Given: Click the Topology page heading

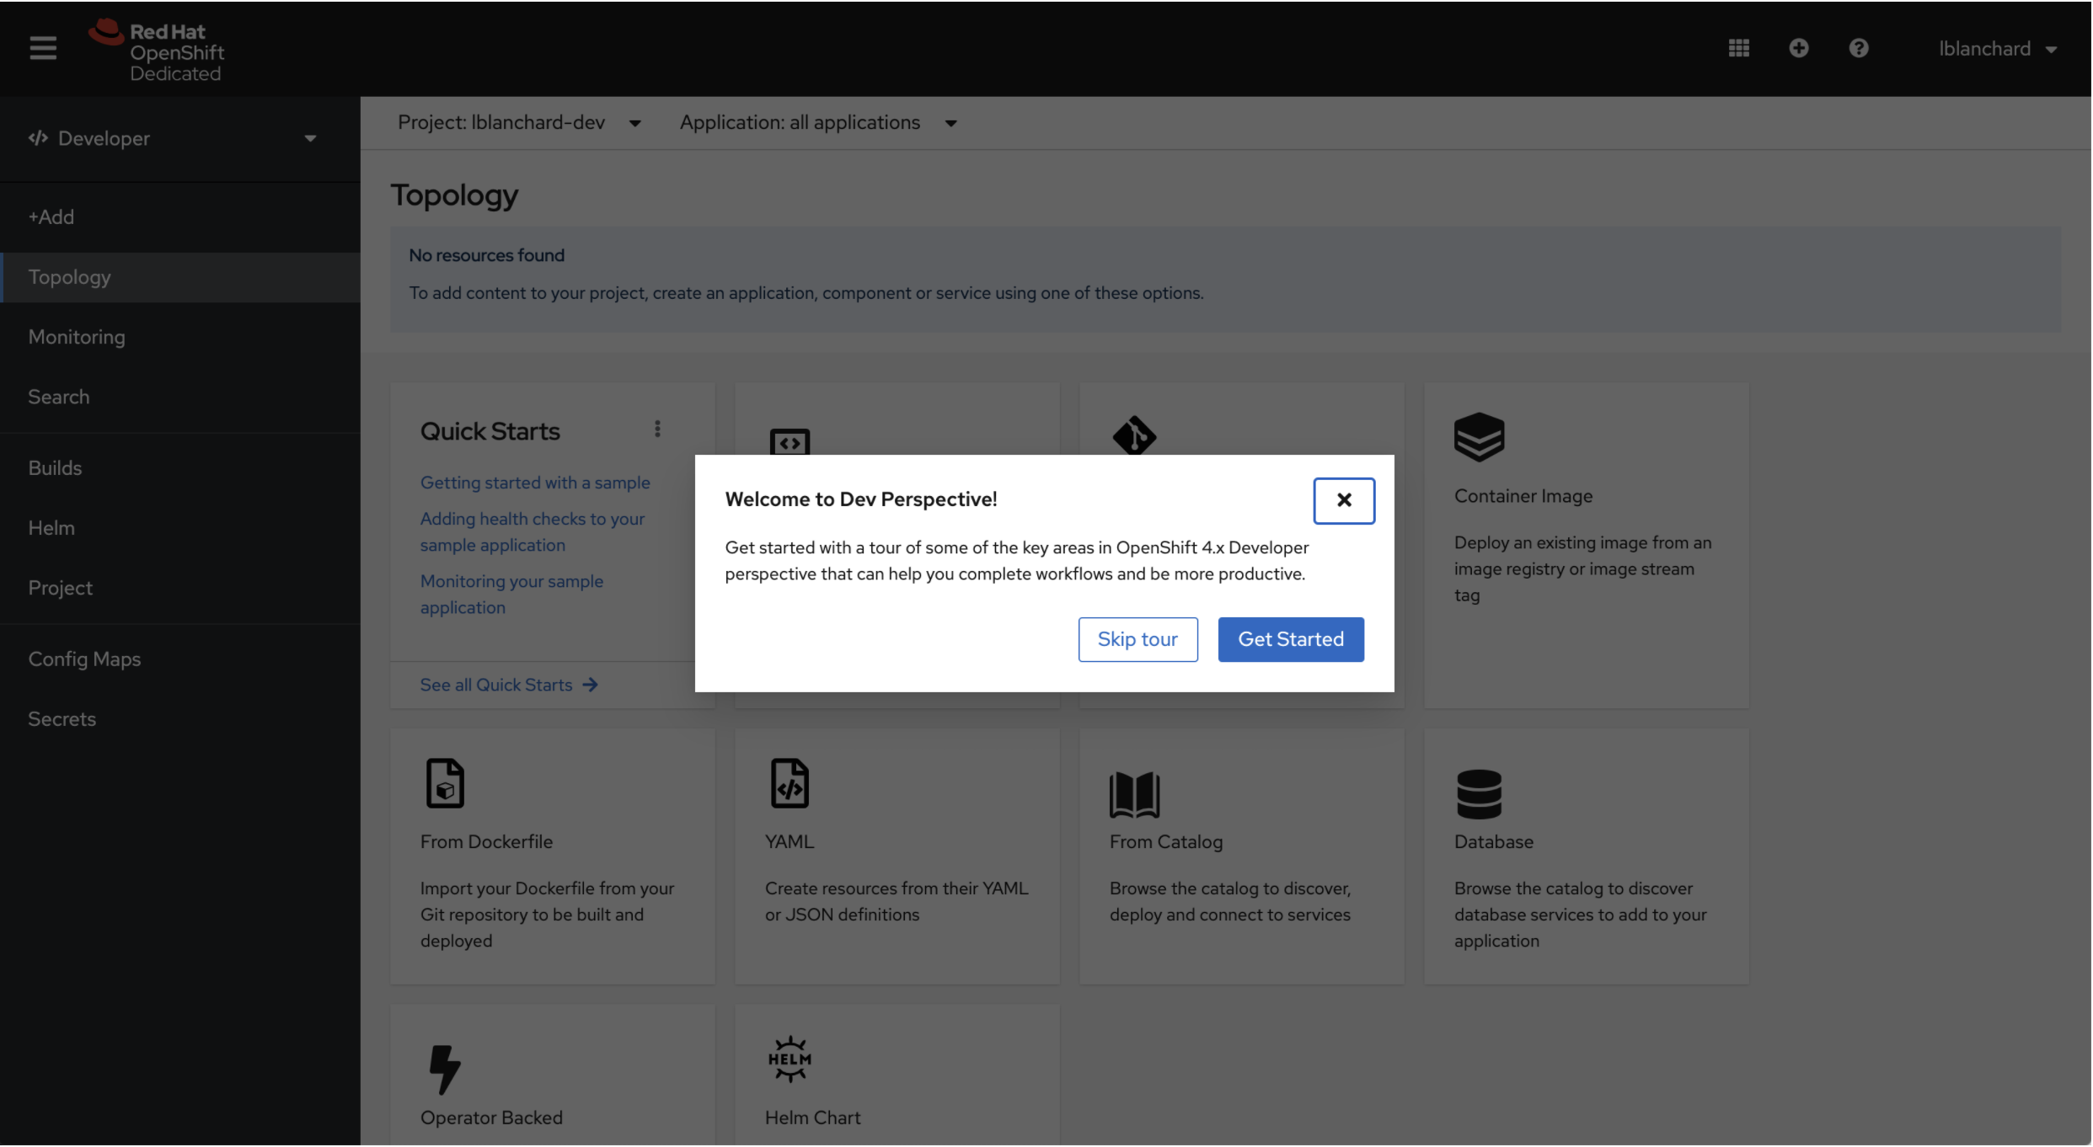Looking at the screenshot, I should [x=454, y=195].
